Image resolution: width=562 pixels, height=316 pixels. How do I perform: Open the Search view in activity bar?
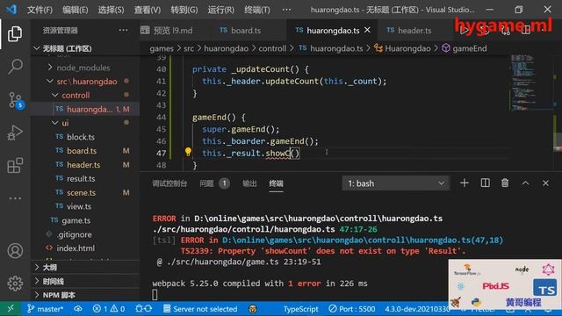pyautogui.click(x=15, y=67)
